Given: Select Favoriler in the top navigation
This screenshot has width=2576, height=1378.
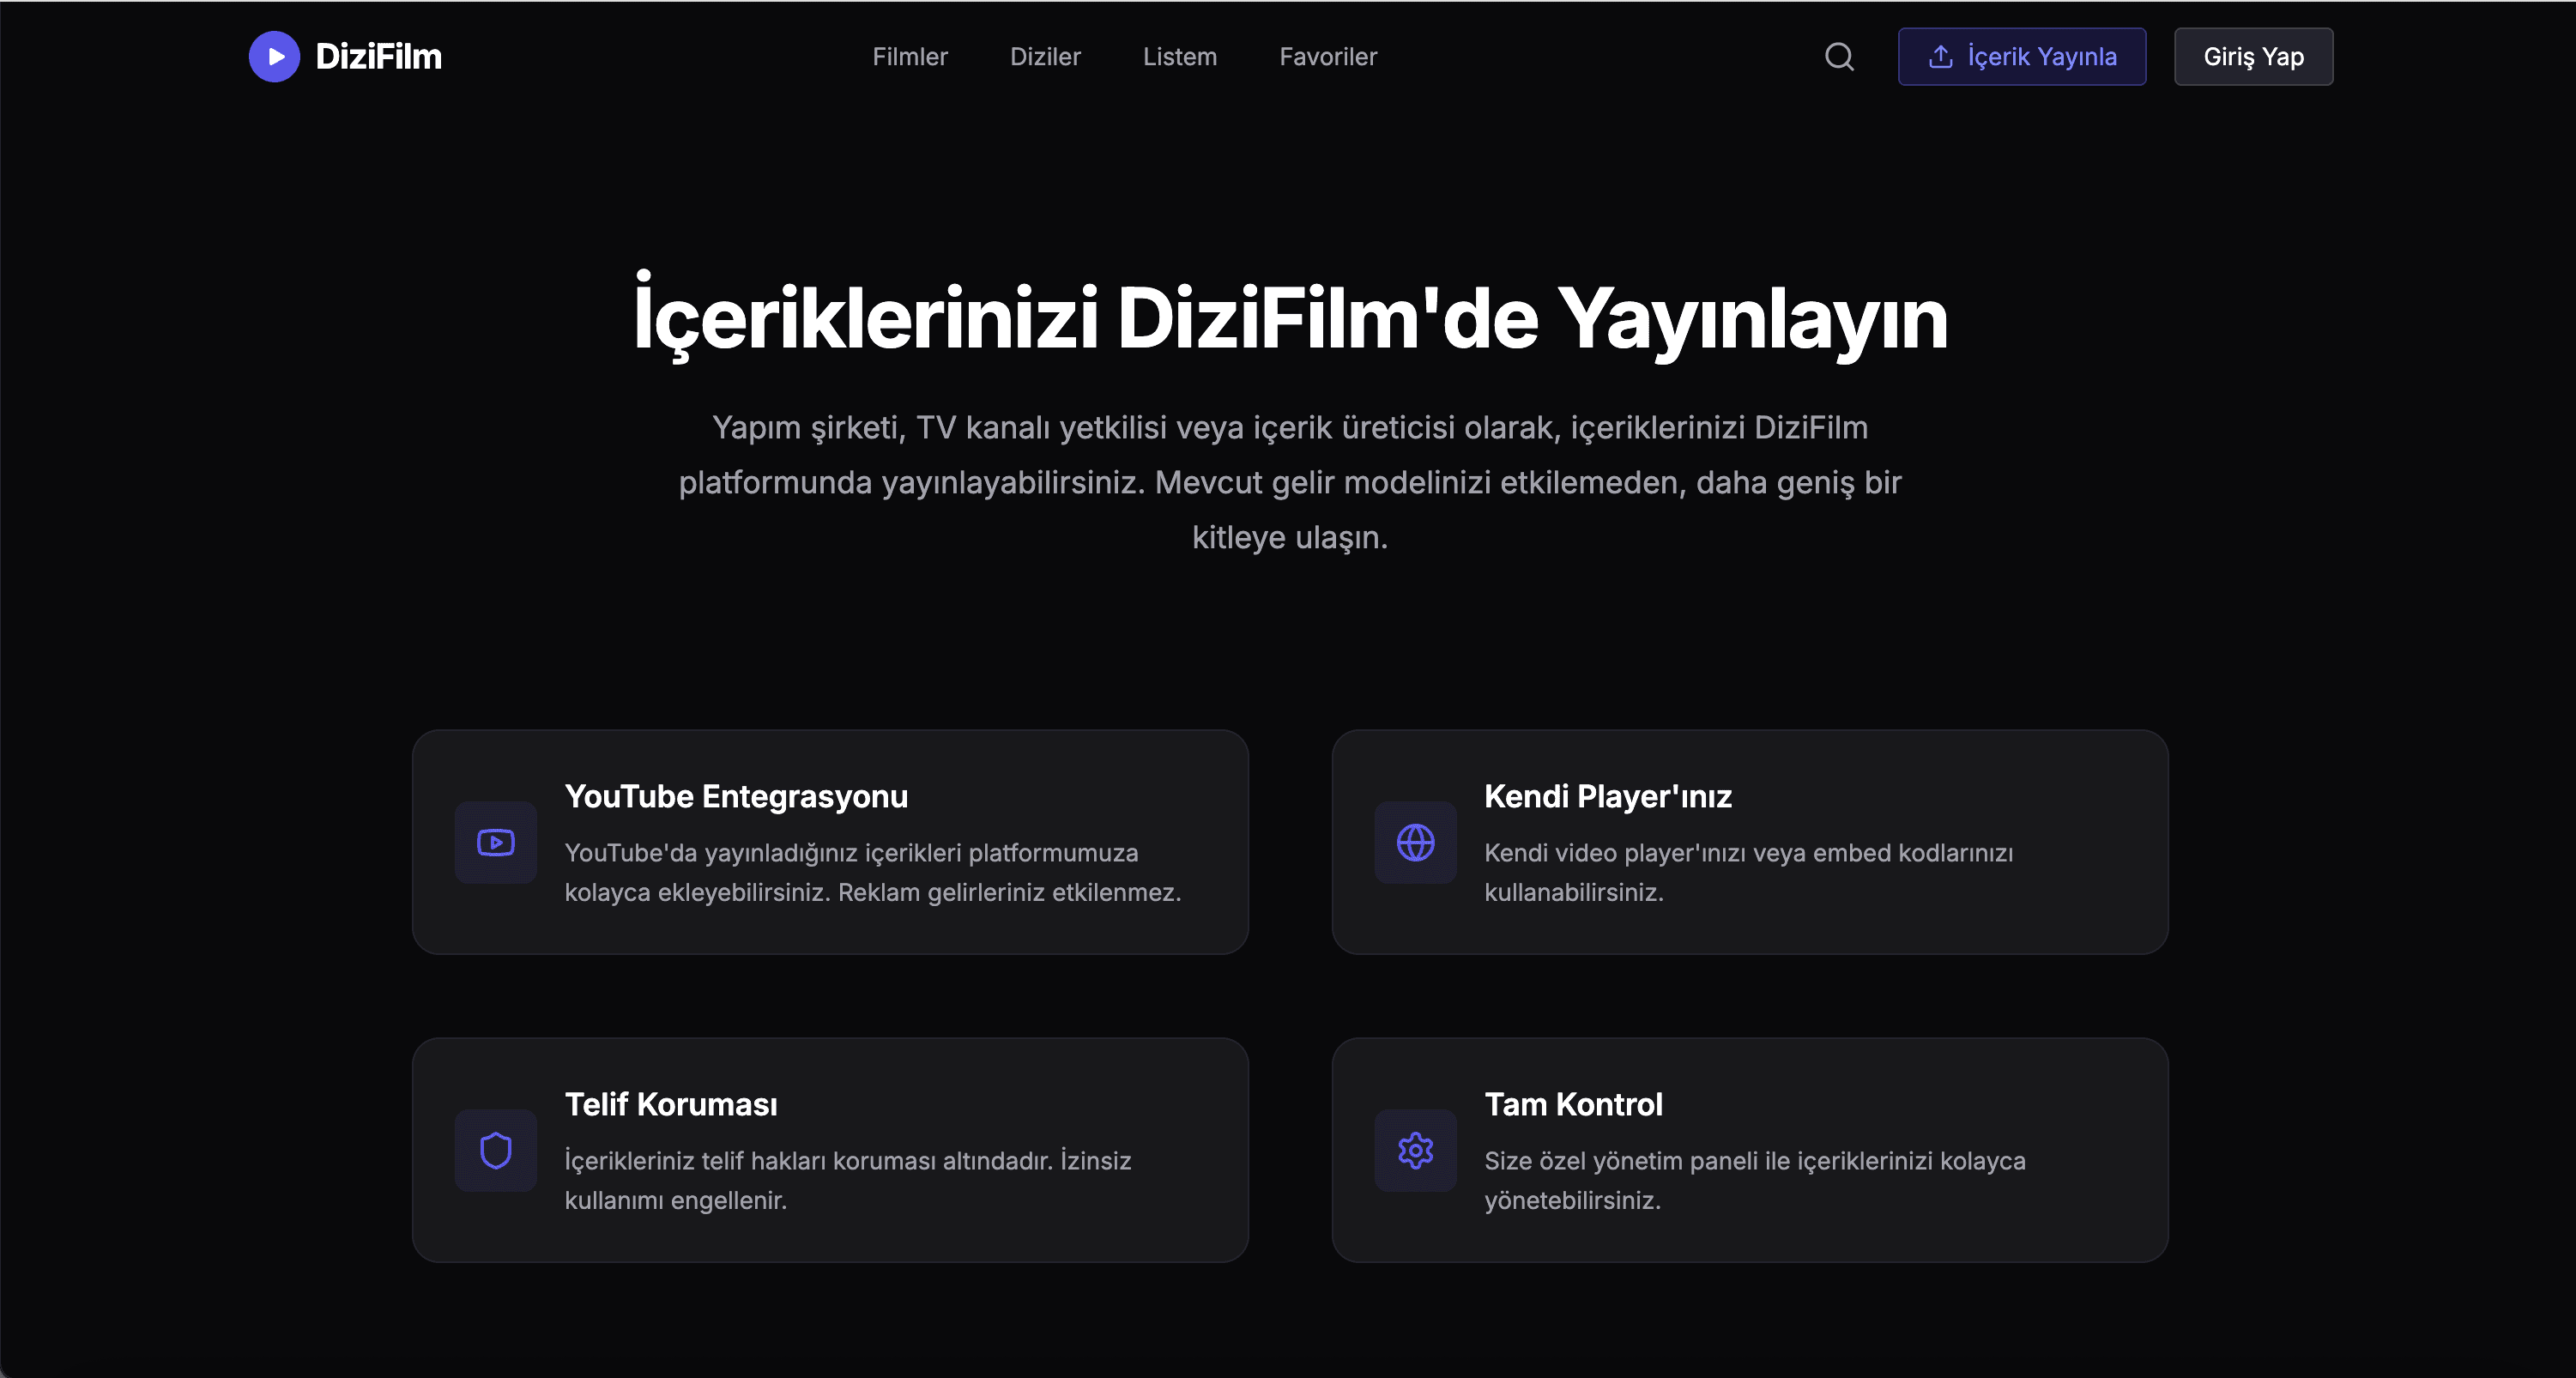Looking at the screenshot, I should (1328, 57).
